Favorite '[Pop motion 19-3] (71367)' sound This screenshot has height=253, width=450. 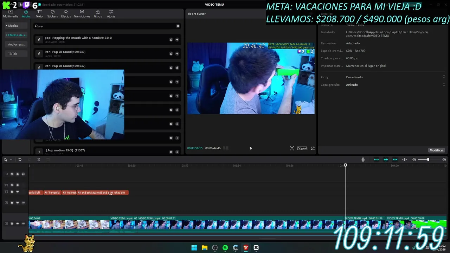(x=171, y=152)
